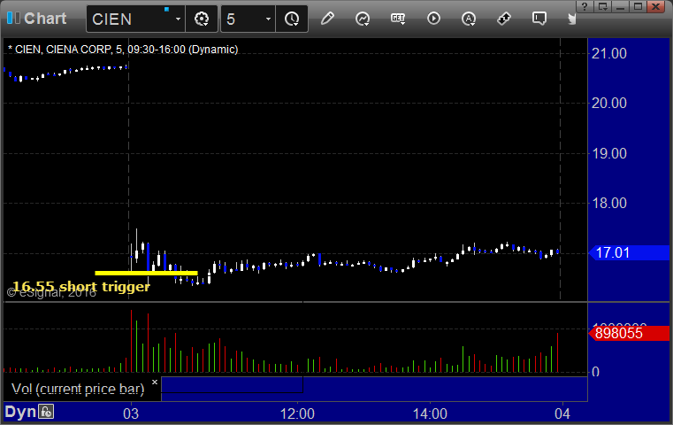This screenshot has height=425, width=673.
Task: Click the symbol settings gear icon
Action: click(202, 19)
